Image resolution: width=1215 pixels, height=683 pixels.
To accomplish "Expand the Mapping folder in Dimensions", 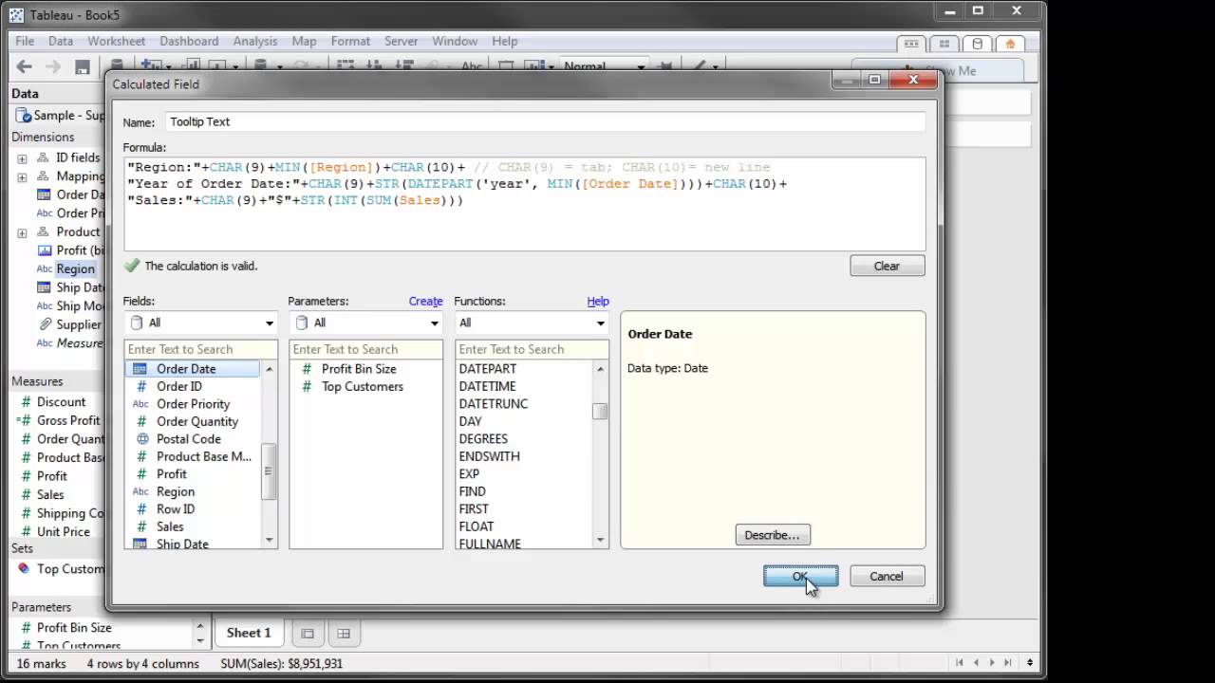I will tap(22, 176).
